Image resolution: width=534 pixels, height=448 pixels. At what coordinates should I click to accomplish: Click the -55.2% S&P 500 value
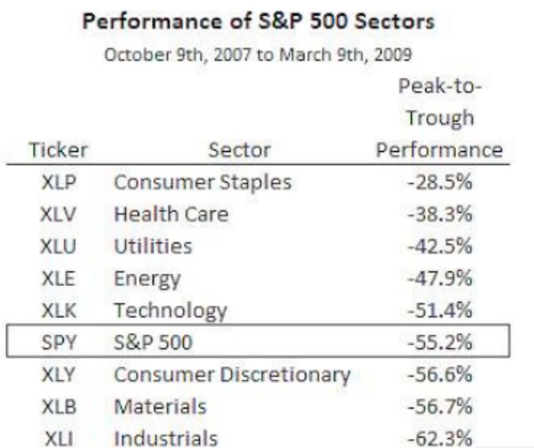coord(440,342)
